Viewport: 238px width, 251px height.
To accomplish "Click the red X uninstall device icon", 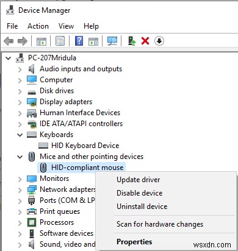I will click(145, 41).
